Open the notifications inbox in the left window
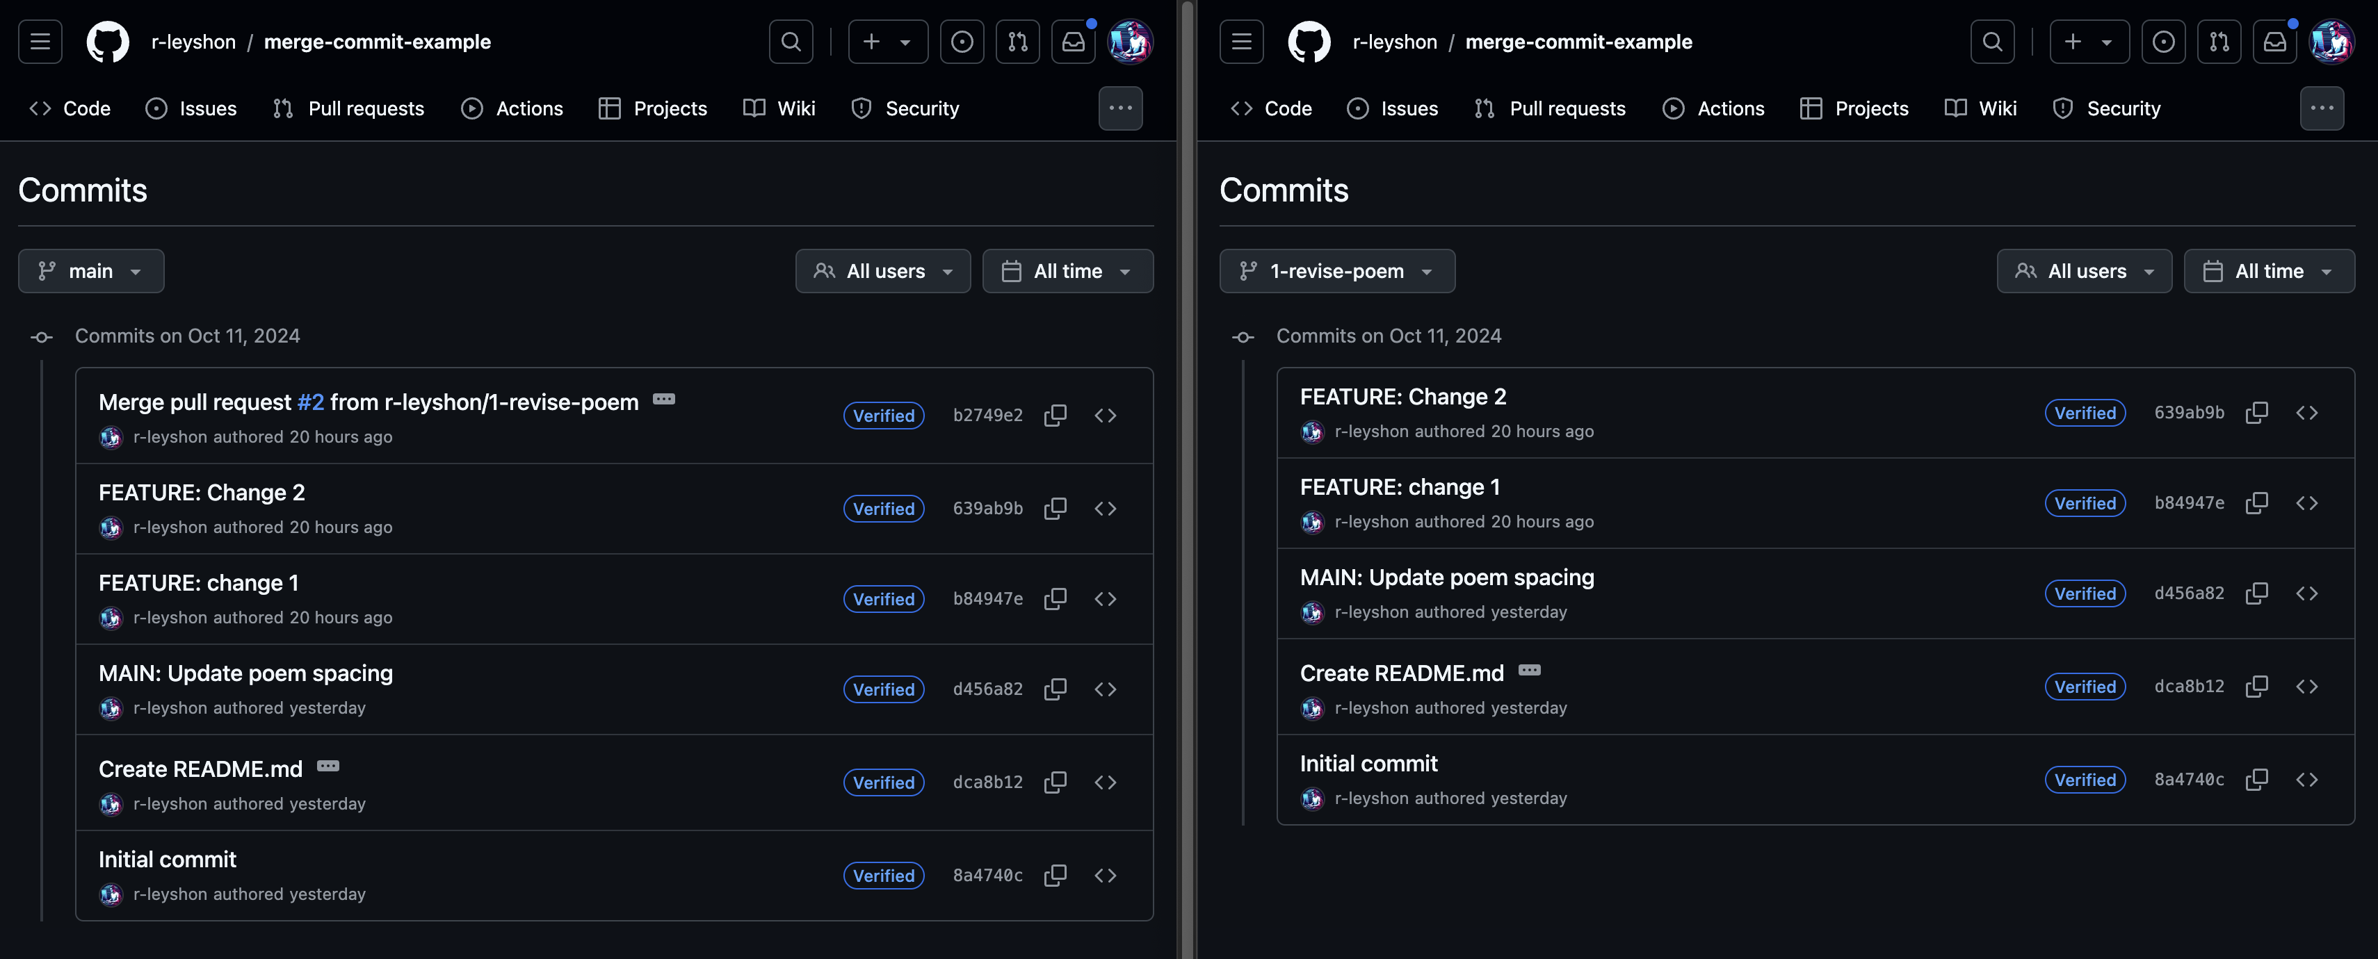The height and width of the screenshot is (959, 2378). (x=1074, y=42)
